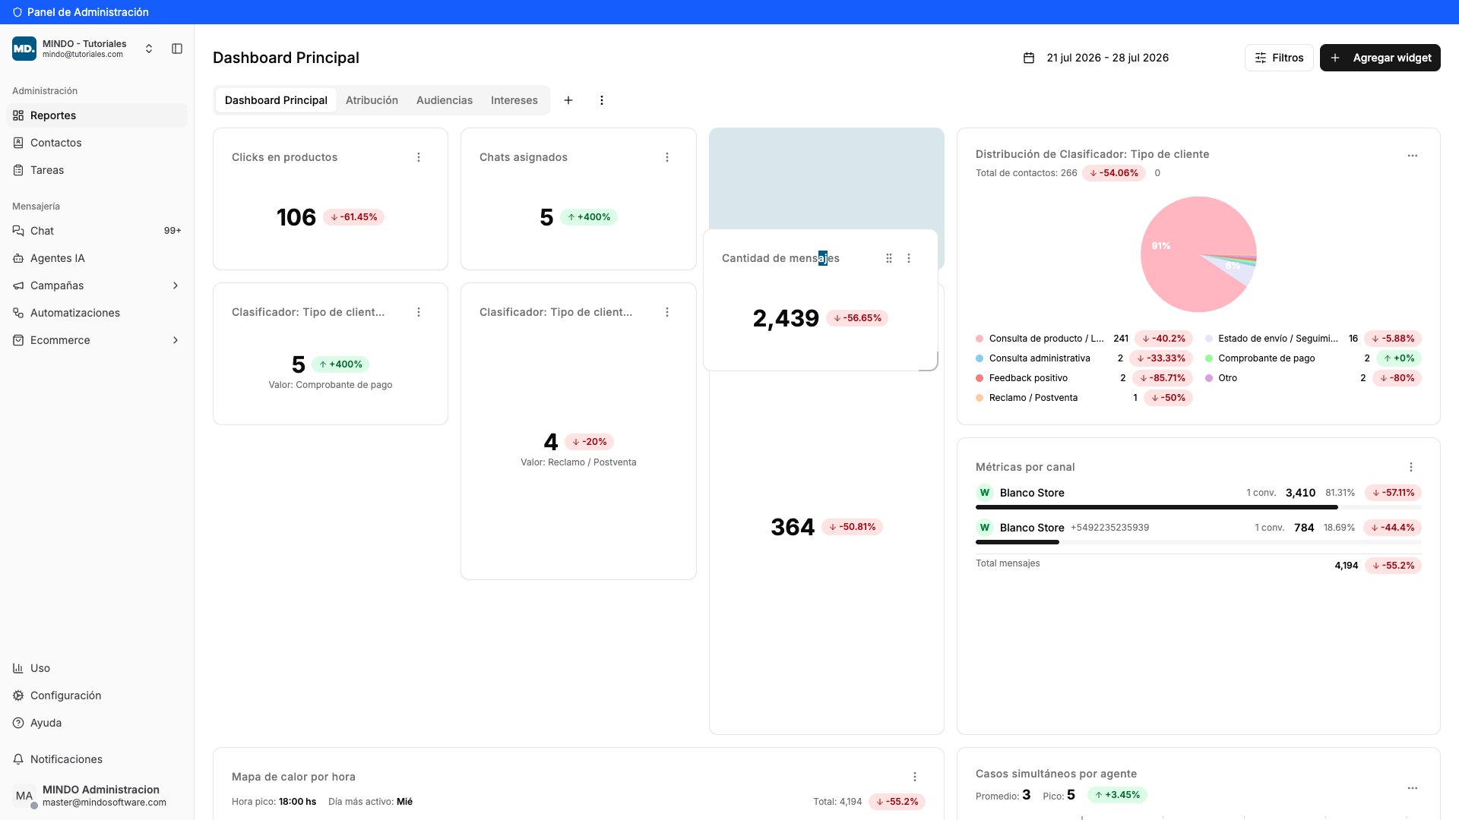
Task: Click the +400% badge on Chats asignados
Action: point(589,217)
